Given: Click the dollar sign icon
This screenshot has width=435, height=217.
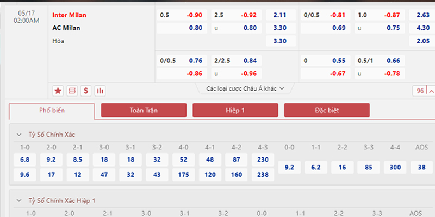Looking at the screenshot, I should tap(86, 91).
